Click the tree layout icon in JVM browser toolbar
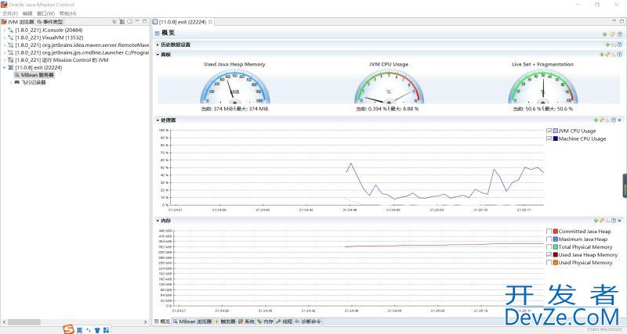This screenshot has height=334, width=627. 114,22
